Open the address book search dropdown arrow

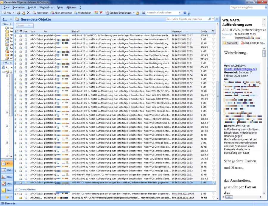[x=180, y=13]
